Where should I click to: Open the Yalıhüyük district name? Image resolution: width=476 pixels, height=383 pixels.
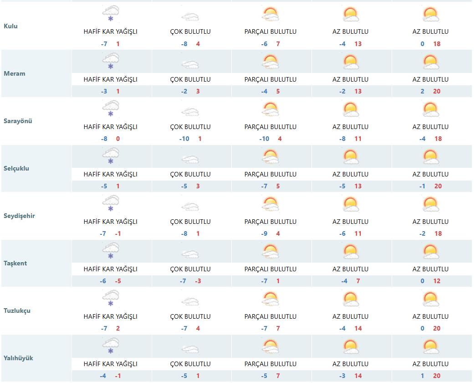pos(18,358)
